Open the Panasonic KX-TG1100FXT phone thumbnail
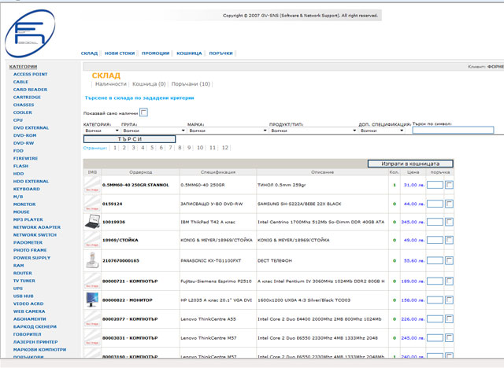This screenshot has height=368, width=504. [x=92, y=259]
